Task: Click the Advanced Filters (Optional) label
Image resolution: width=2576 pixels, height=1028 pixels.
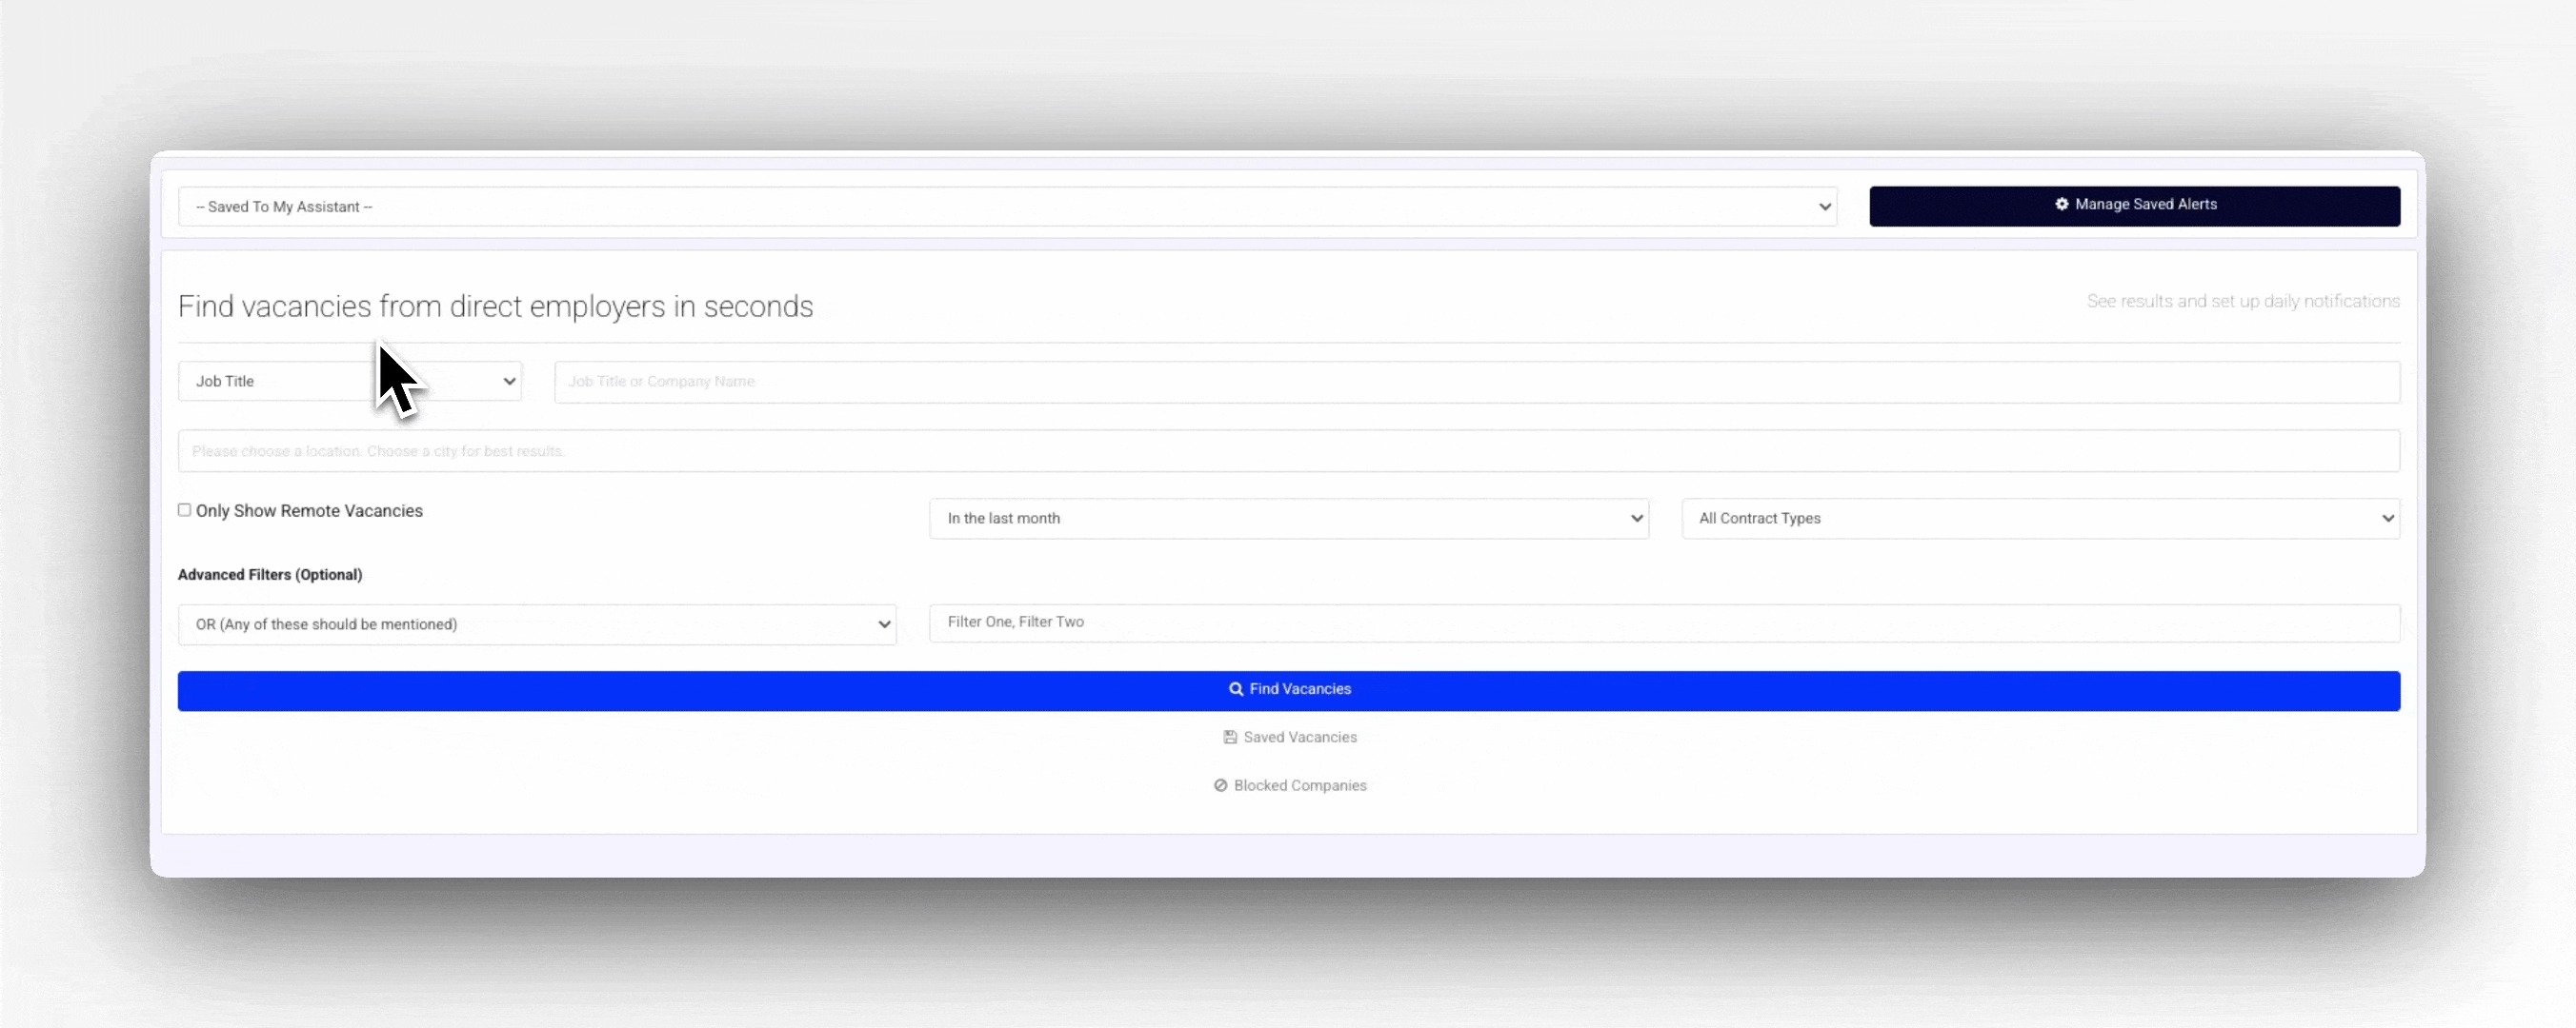Action: pyautogui.click(x=270, y=574)
